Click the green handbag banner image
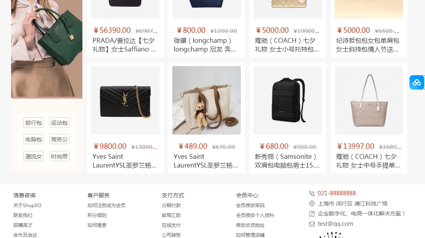 coord(47,49)
